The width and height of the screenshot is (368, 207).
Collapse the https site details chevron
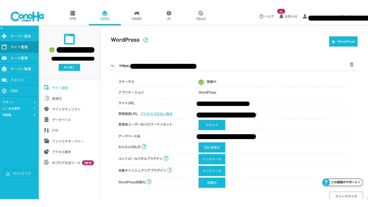tap(113, 66)
